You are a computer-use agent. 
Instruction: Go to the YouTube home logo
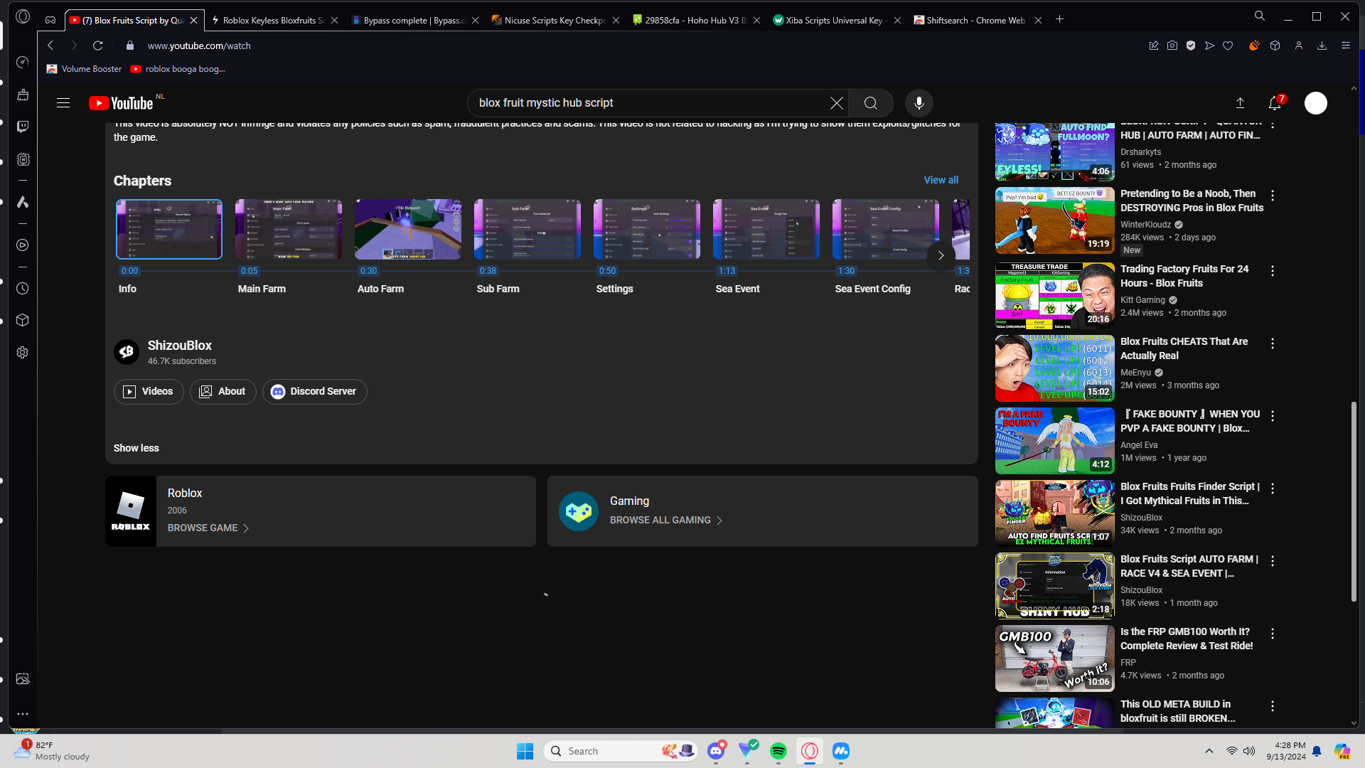pos(121,103)
